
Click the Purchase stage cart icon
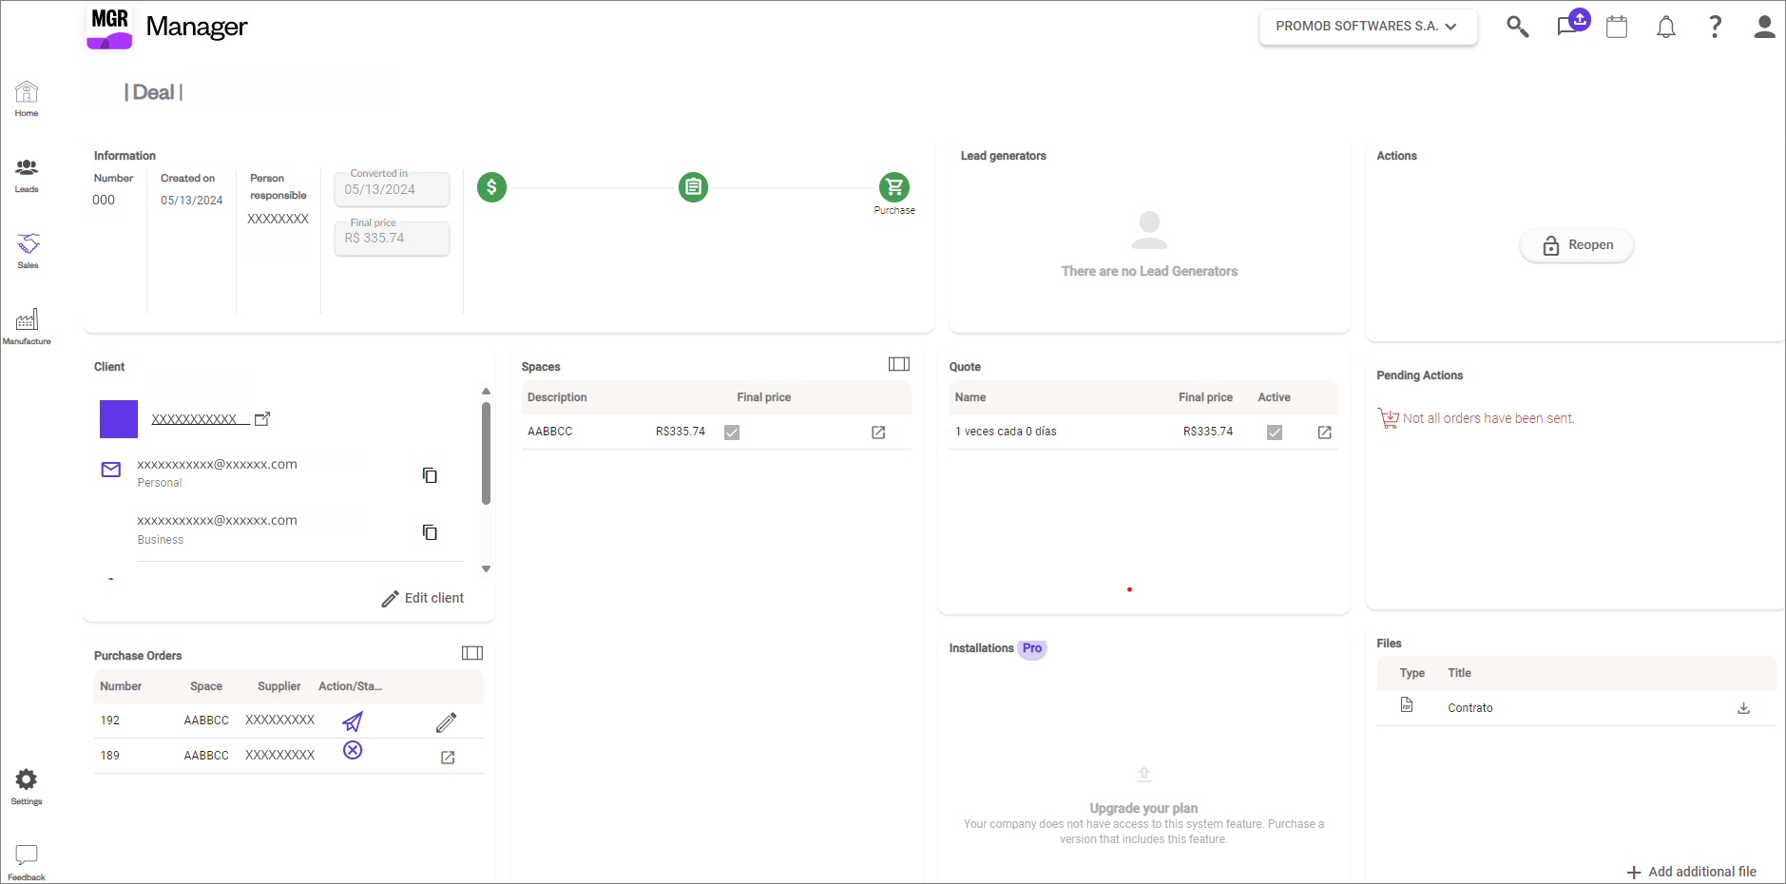click(894, 187)
